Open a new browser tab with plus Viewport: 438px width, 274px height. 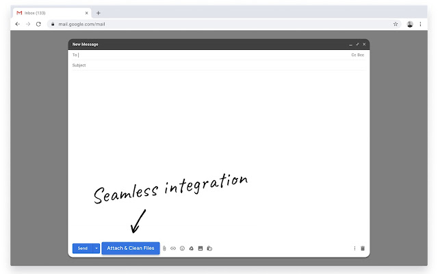(x=98, y=13)
